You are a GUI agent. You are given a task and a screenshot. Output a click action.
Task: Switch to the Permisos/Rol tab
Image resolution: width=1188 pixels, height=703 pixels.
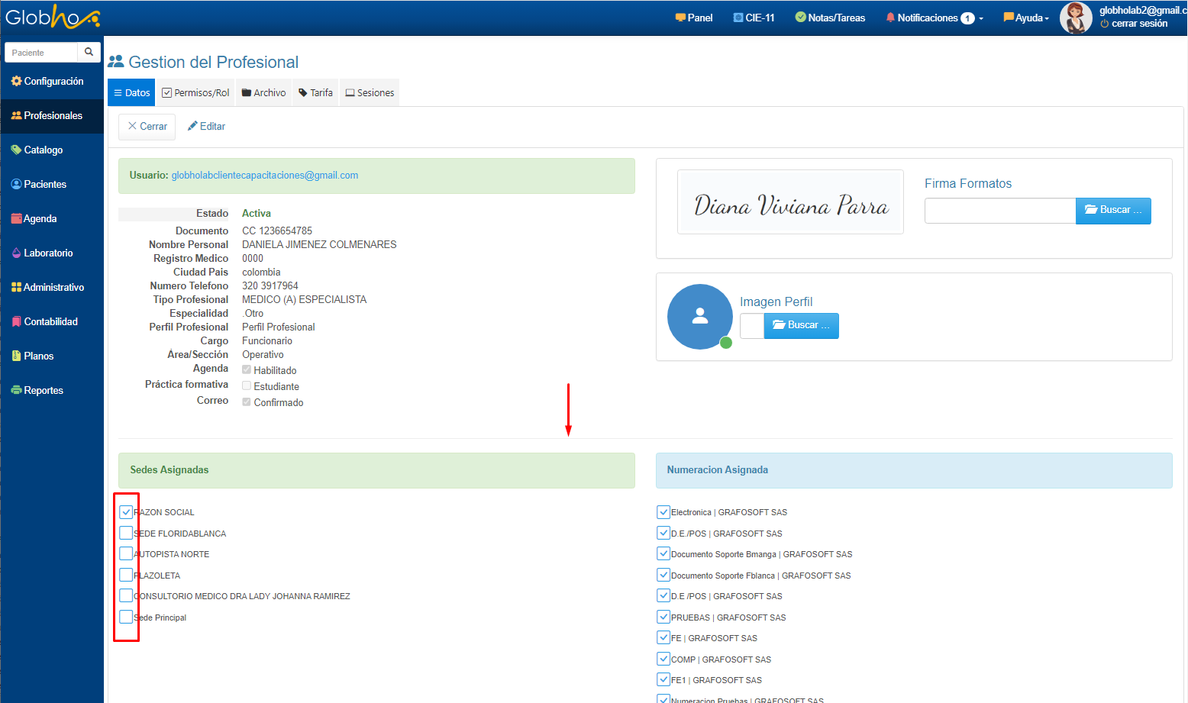tap(195, 92)
